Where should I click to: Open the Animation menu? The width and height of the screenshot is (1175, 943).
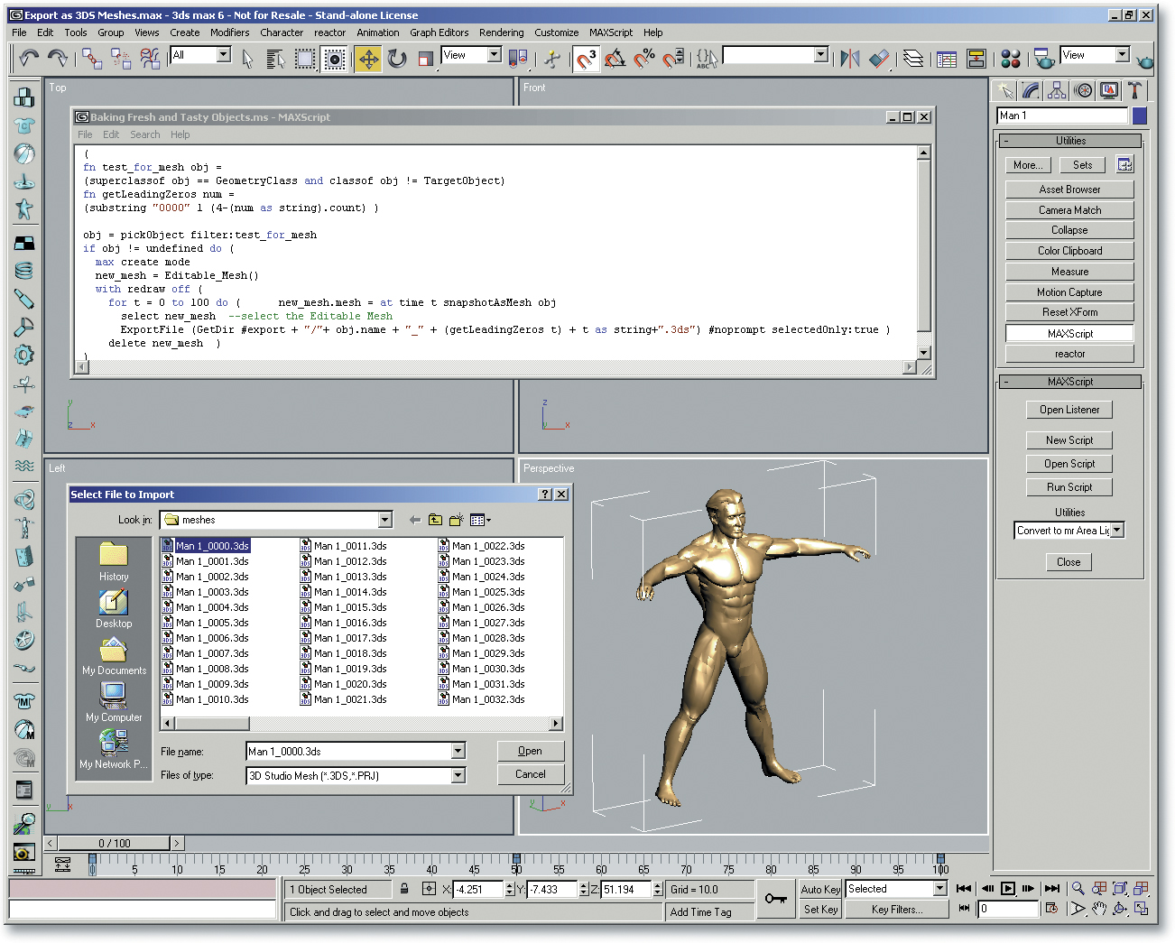point(377,32)
